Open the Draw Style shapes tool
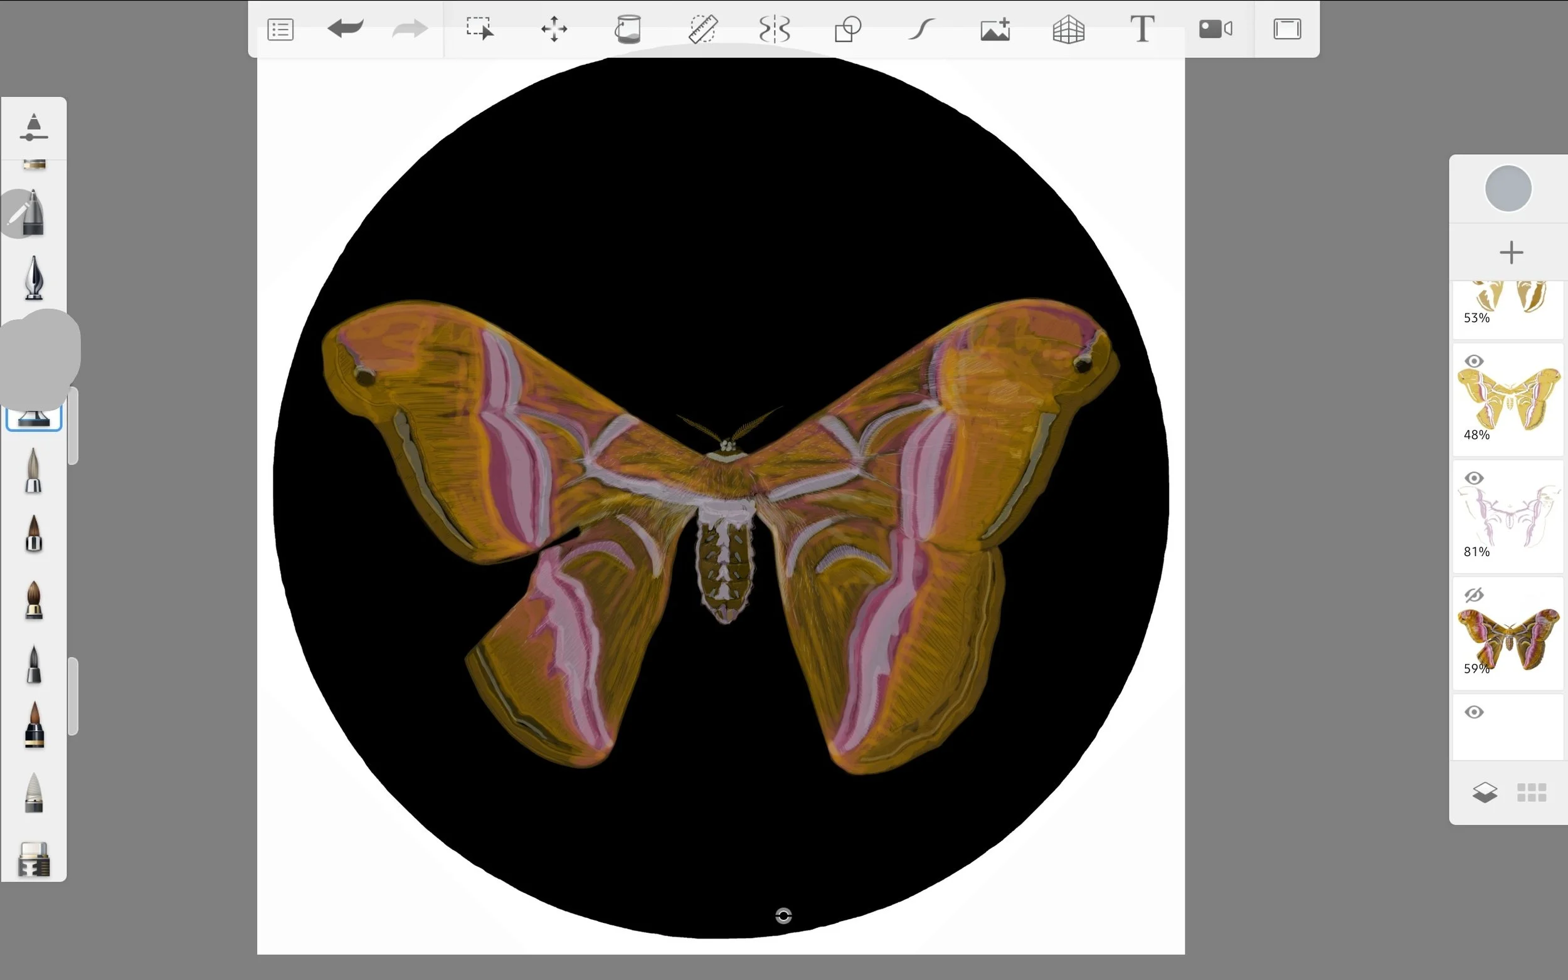Screen dimensions: 1568x980 tap(848, 29)
